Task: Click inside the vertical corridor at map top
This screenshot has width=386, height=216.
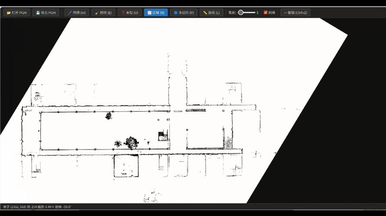Action: (x=178, y=91)
